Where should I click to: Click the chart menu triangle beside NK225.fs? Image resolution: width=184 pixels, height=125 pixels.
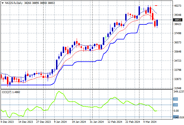(3, 2)
